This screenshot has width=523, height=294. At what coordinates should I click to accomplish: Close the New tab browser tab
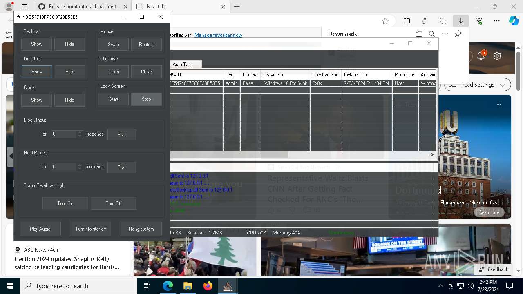point(223,7)
